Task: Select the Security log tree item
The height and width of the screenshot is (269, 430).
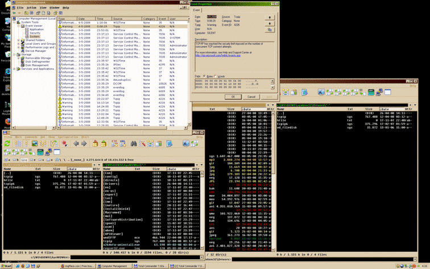Action: (x=35, y=33)
